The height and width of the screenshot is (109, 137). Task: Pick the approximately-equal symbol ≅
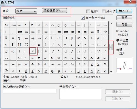[53, 58]
